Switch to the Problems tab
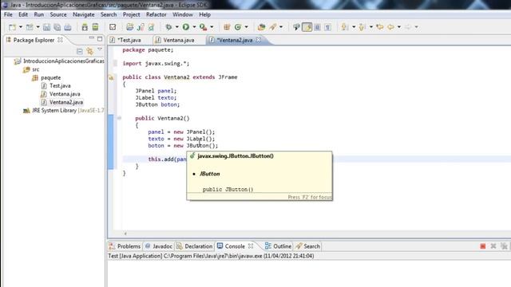 click(125, 246)
